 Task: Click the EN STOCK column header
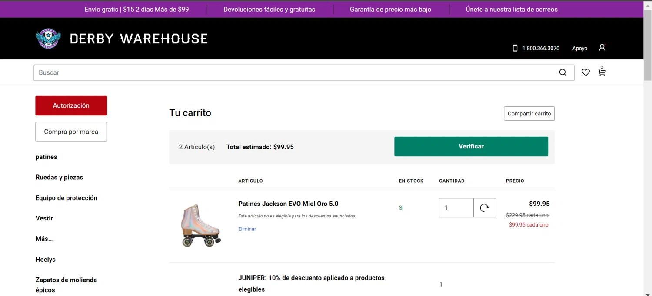(411, 181)
